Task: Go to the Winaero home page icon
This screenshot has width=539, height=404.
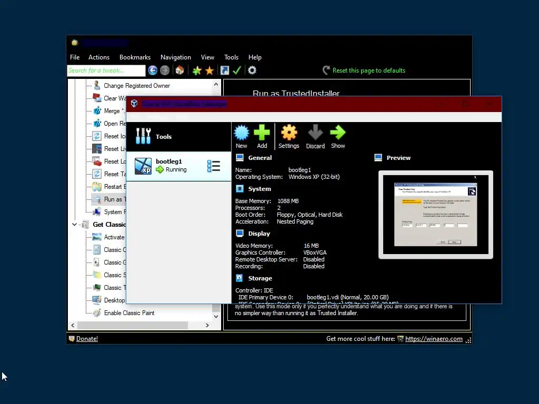Action: tap(179, 70)
